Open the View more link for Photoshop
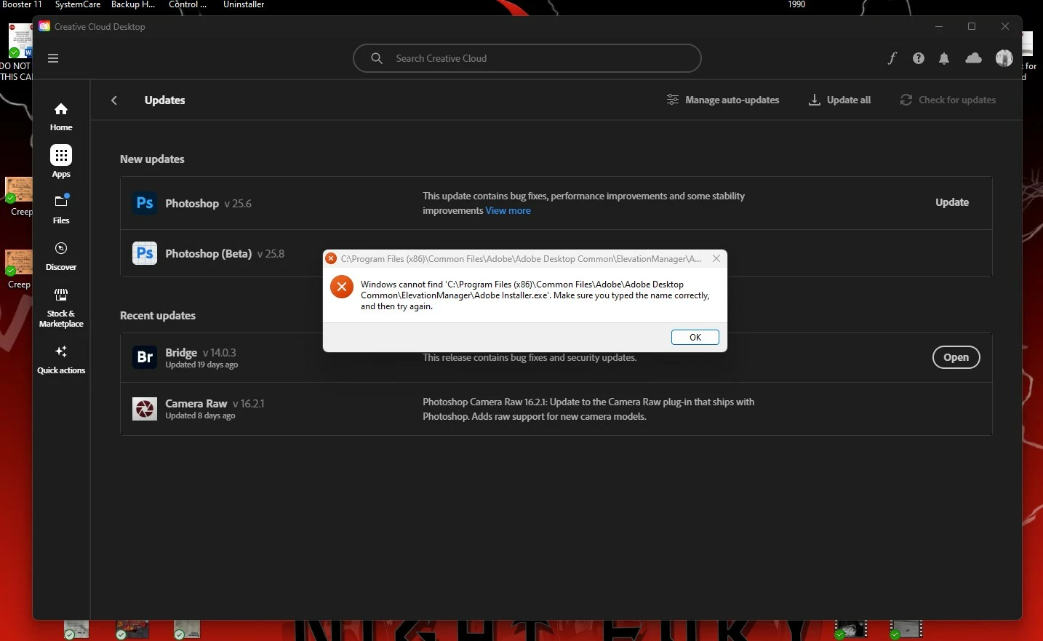 [x=508, y=211]
